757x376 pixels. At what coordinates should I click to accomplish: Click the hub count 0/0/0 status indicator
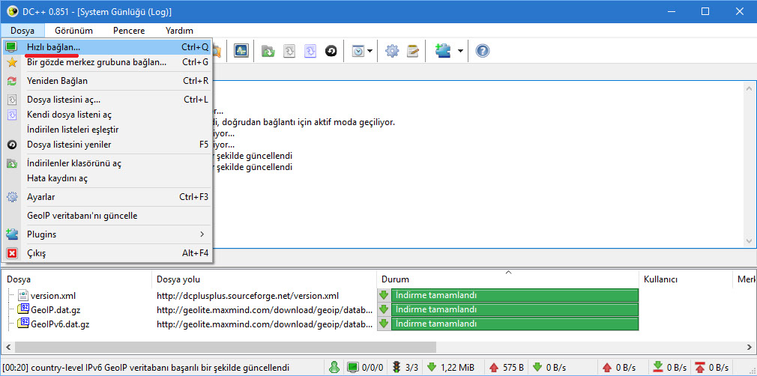[x=366, y=367]
